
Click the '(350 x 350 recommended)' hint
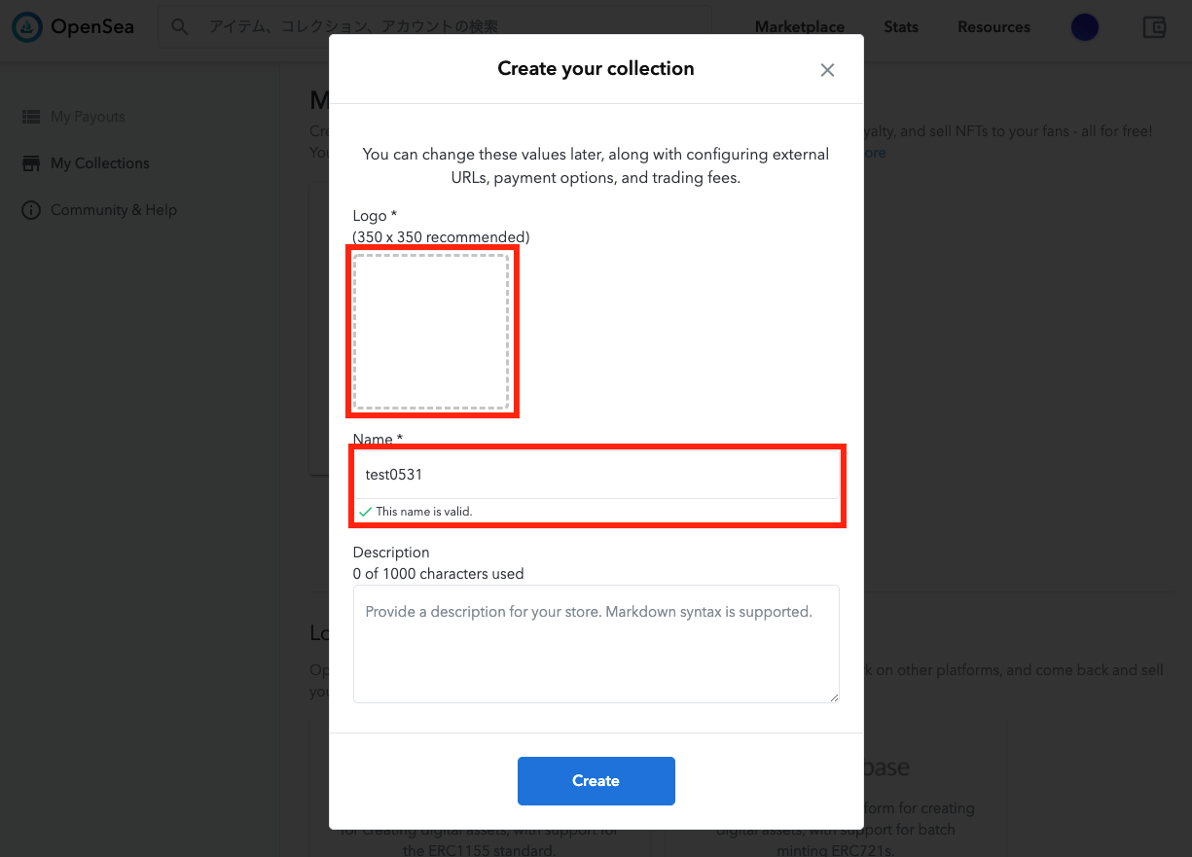441,236
